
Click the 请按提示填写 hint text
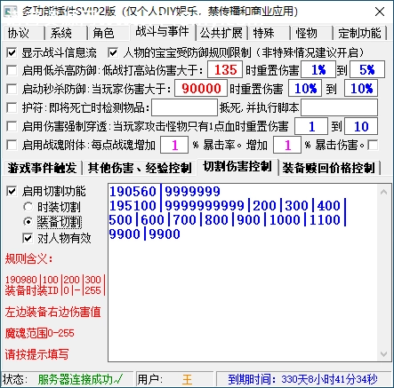pyautogui.click(x=36, y=354)
